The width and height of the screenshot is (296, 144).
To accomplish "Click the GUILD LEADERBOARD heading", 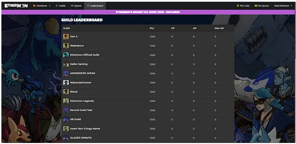I will tap(82, 20).
